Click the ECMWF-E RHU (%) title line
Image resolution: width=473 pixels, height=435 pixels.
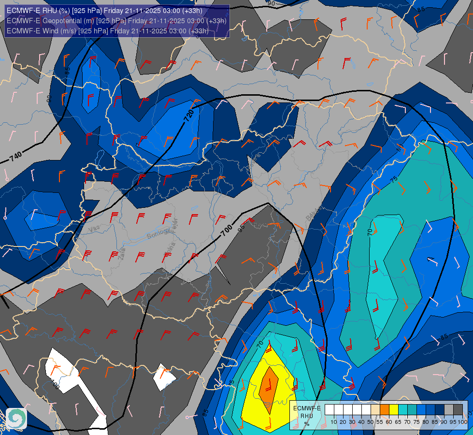click(104, 11)
